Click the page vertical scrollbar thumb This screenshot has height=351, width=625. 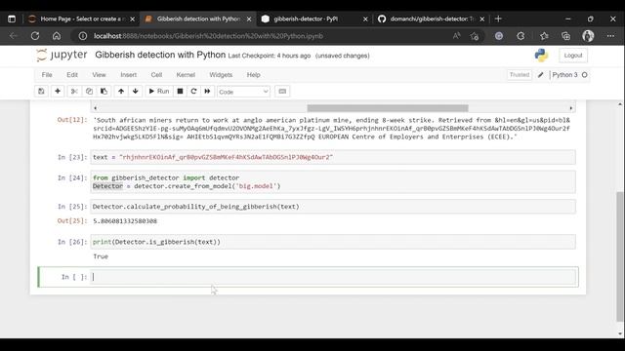619,256
